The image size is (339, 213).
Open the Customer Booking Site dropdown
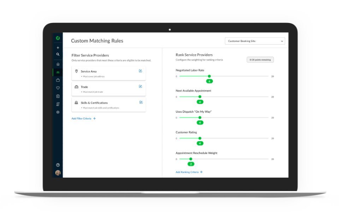click(x=255, y=41)
